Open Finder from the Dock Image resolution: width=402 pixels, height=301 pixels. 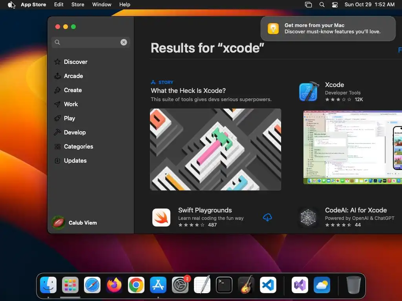(48, 285)
